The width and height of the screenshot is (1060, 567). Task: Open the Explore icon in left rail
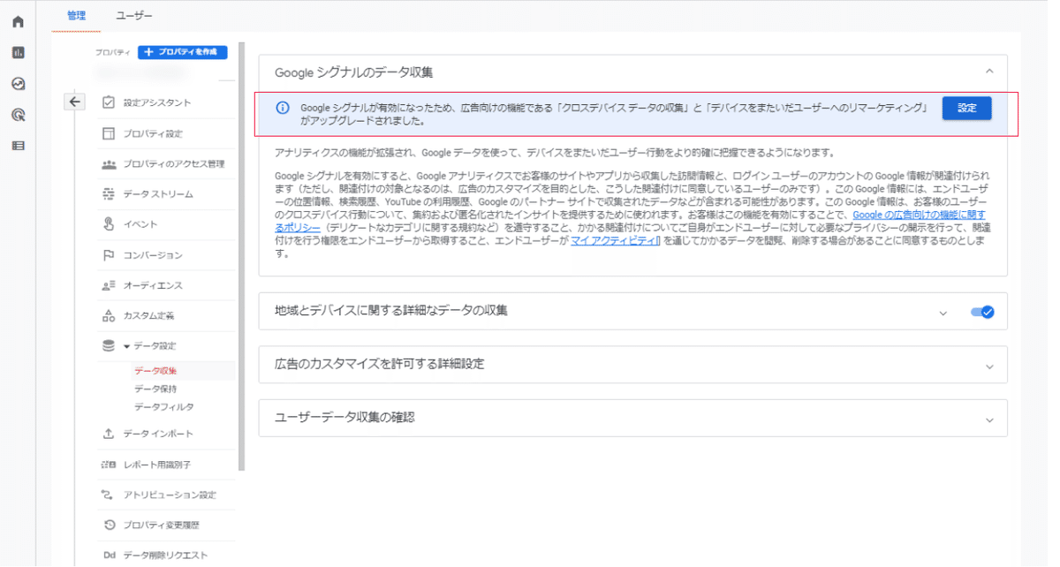(18, 84)
